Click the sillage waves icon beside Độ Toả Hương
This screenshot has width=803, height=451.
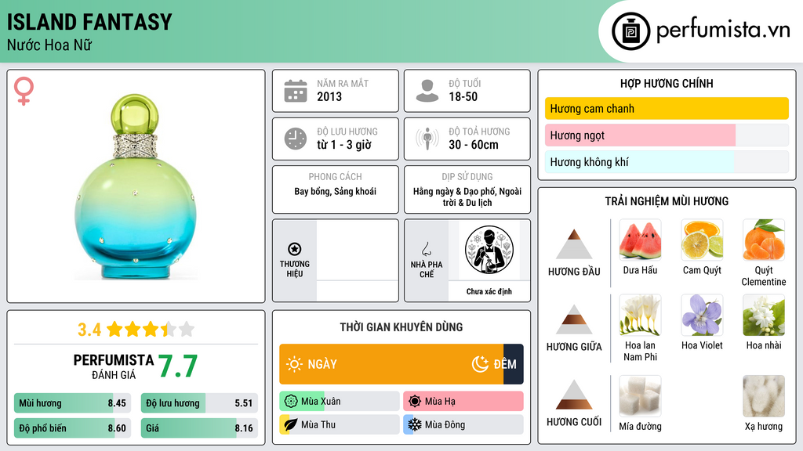pyautogui.click(x=427, y=139)
